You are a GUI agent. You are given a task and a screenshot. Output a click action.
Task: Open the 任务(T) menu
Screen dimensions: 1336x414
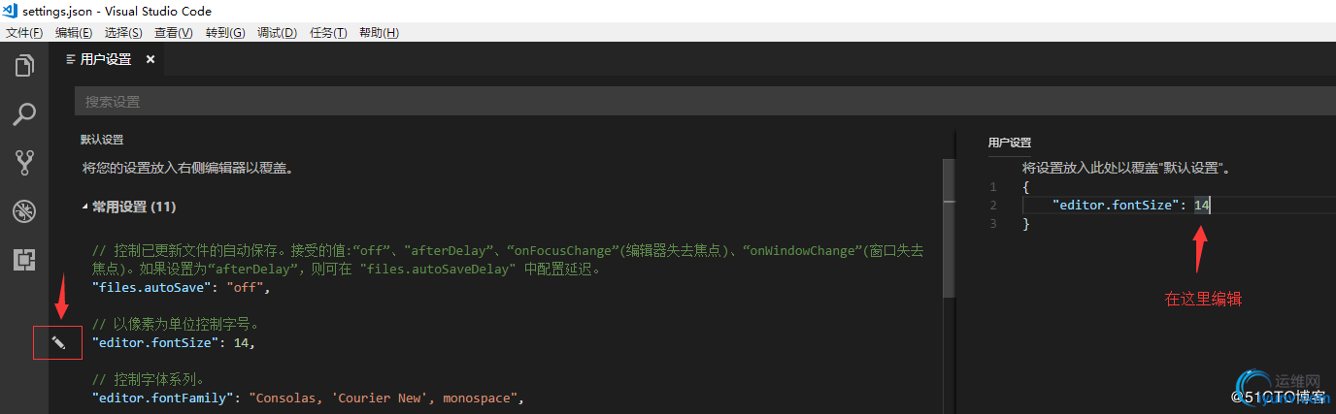coord(328,32)
